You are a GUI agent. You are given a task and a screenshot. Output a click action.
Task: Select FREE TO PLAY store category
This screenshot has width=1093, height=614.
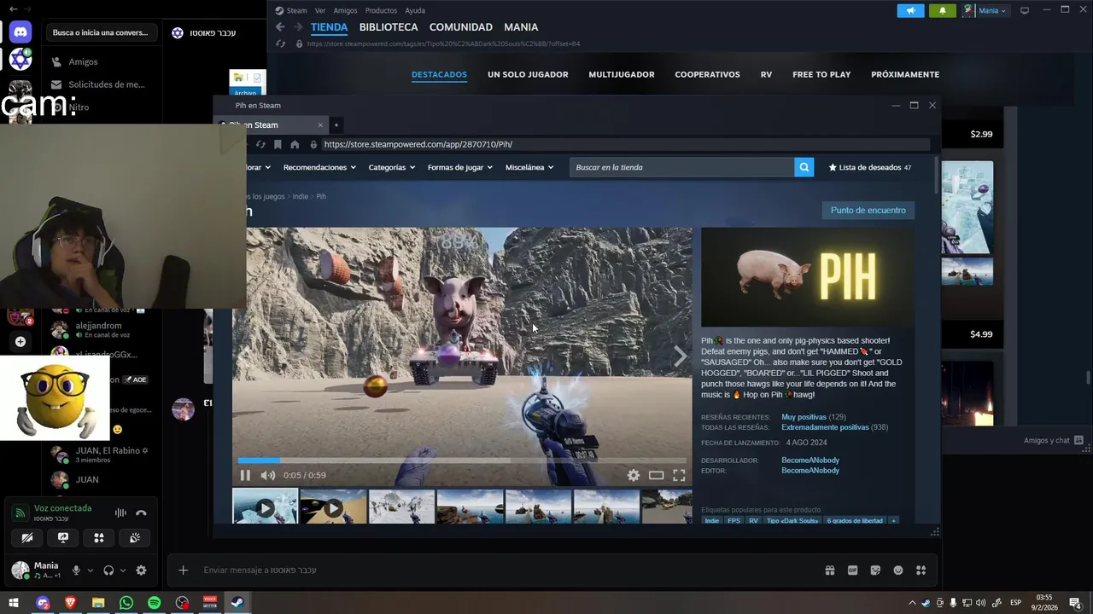pos(821,74)
